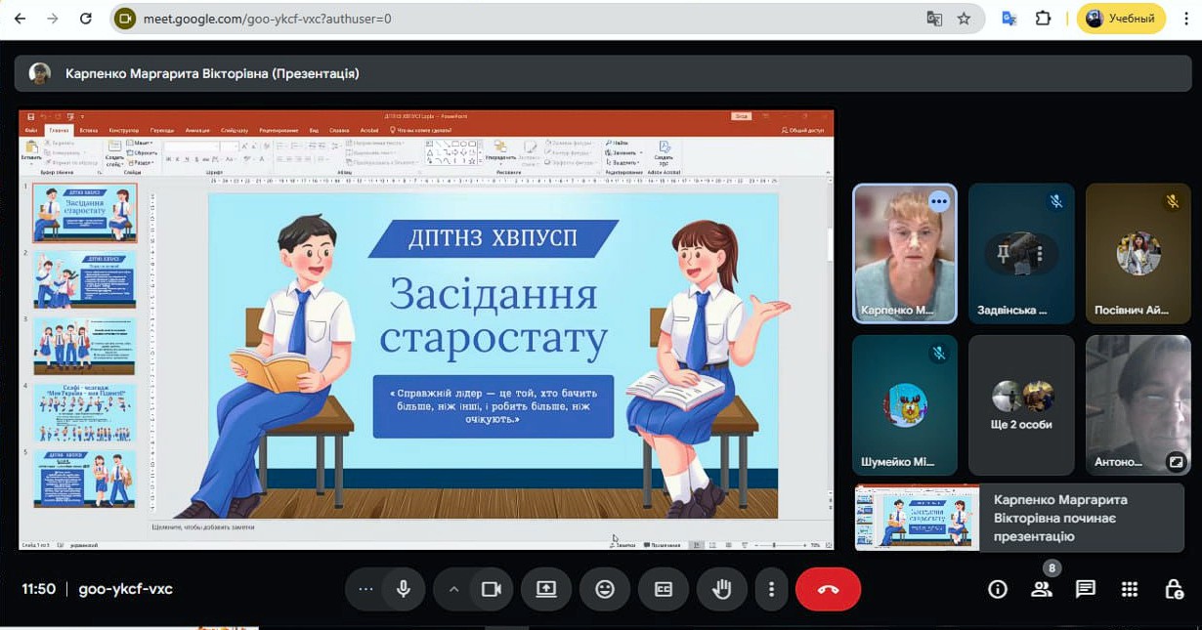Click the red Leave call button
Viewport: 1202px width, 630px height.
click(x=828, y=589)
